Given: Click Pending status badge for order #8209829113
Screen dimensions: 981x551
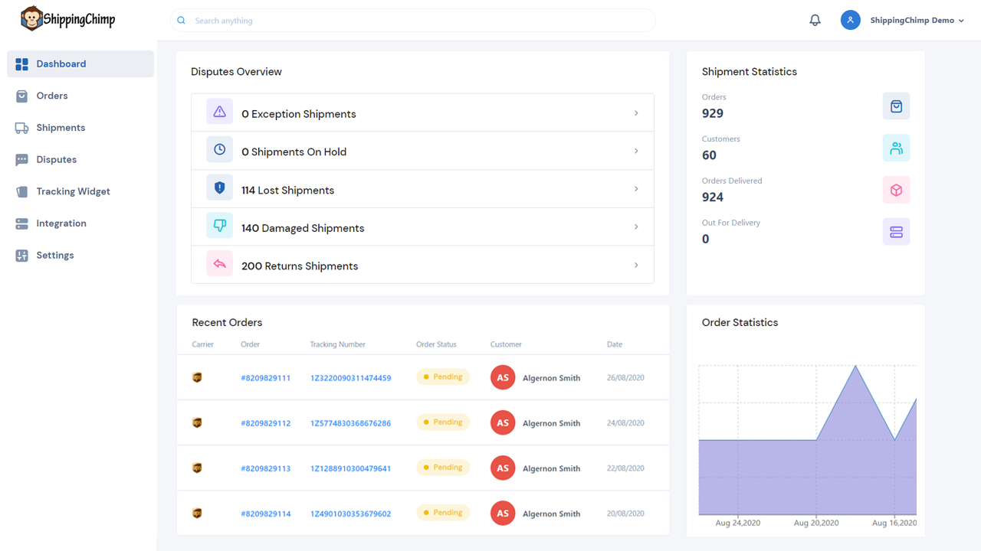Looking at the screenshot, I should pos(443,467).
